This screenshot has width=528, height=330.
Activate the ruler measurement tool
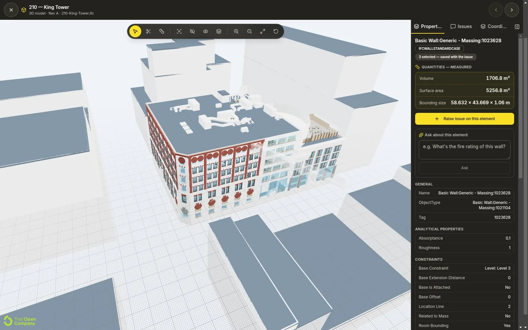tap(161, 31)
